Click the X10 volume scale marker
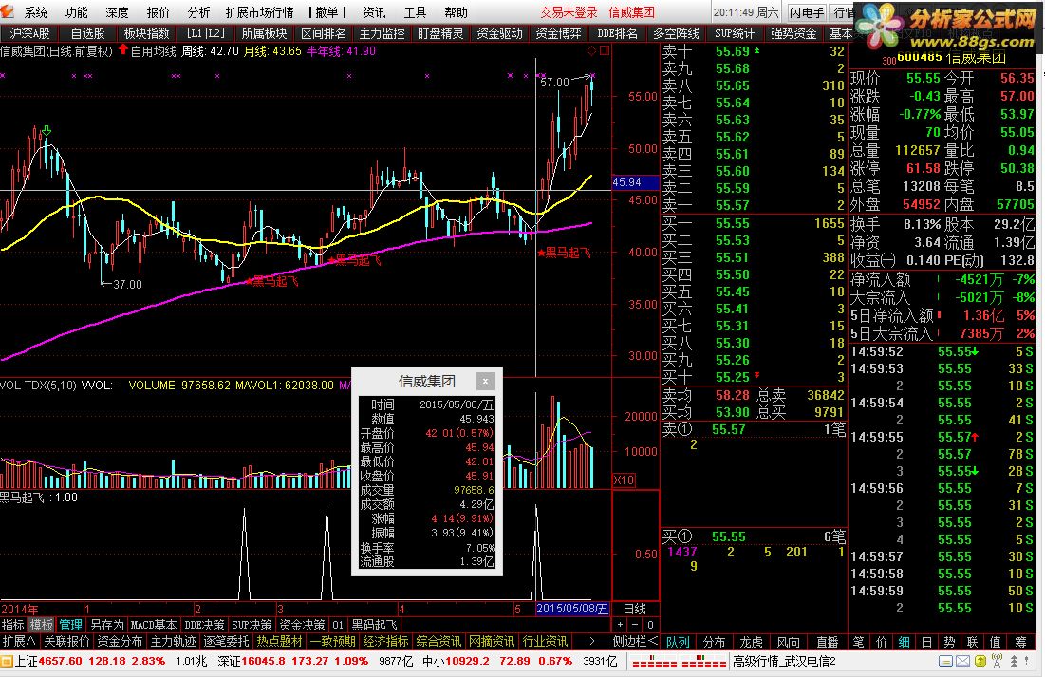Image resolution: width=1045 pixels, height=677 pixels. tap(624, 480)
